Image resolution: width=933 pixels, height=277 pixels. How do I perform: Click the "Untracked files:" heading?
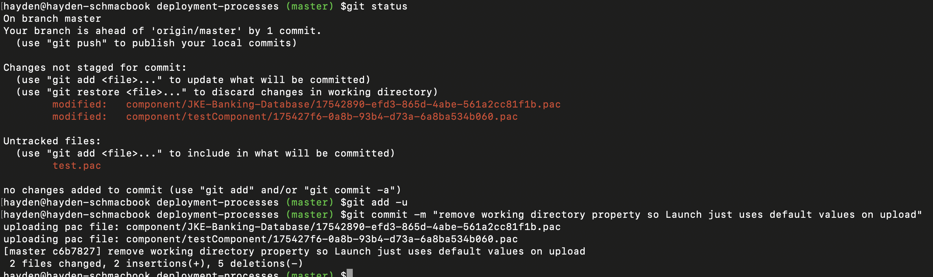click(52, 141)
